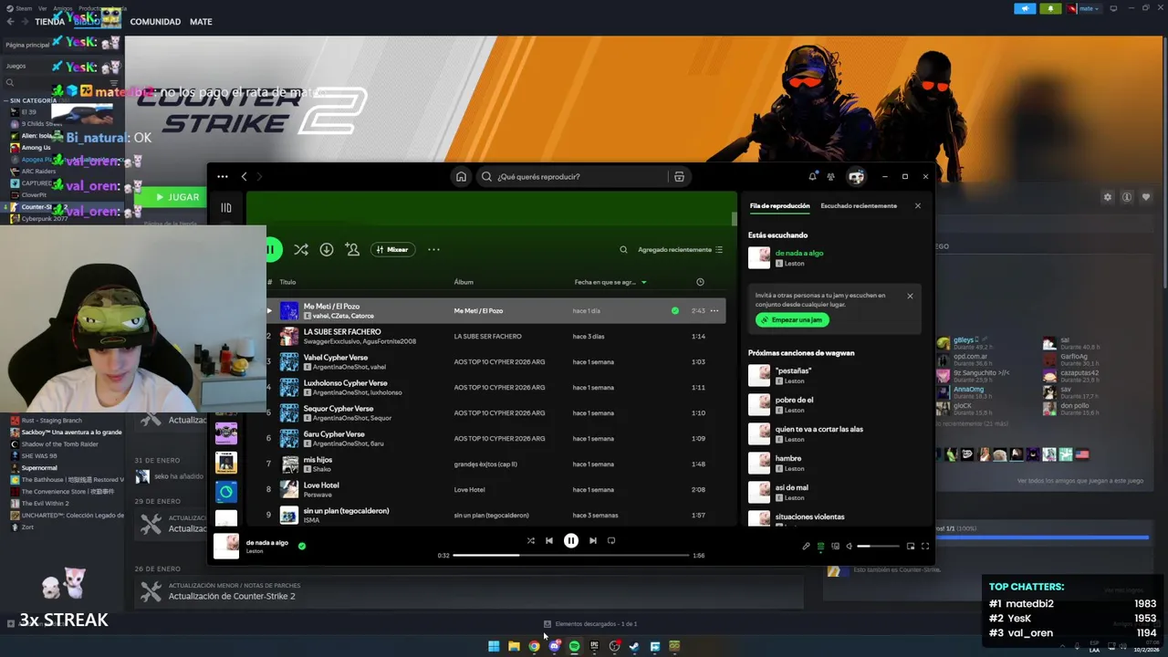The width and height of the screenshot is (1168, 657).
Task: Go back in Spotify navigation
Action: [244, 177]
